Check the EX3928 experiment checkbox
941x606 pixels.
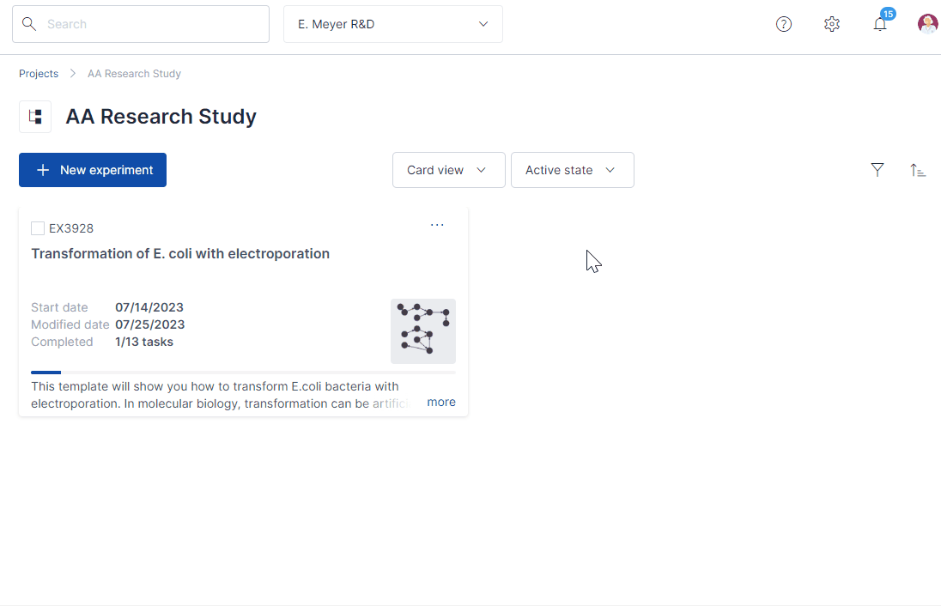coord(38,228)
